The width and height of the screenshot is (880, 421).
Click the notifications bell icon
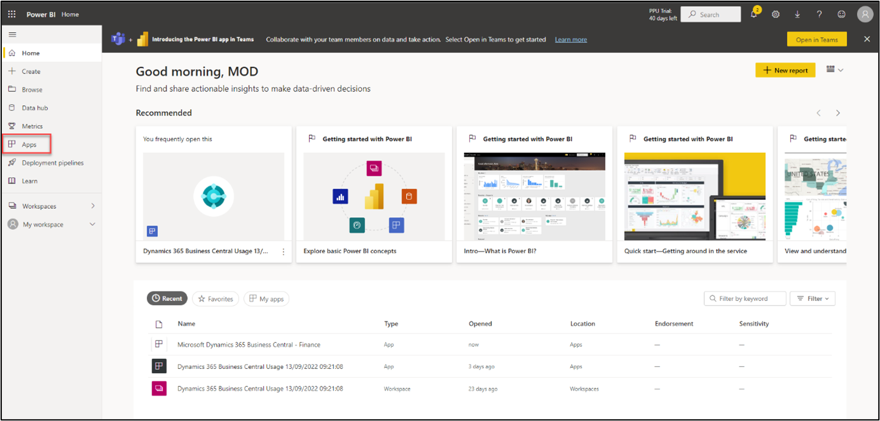(x=754, y=15)
